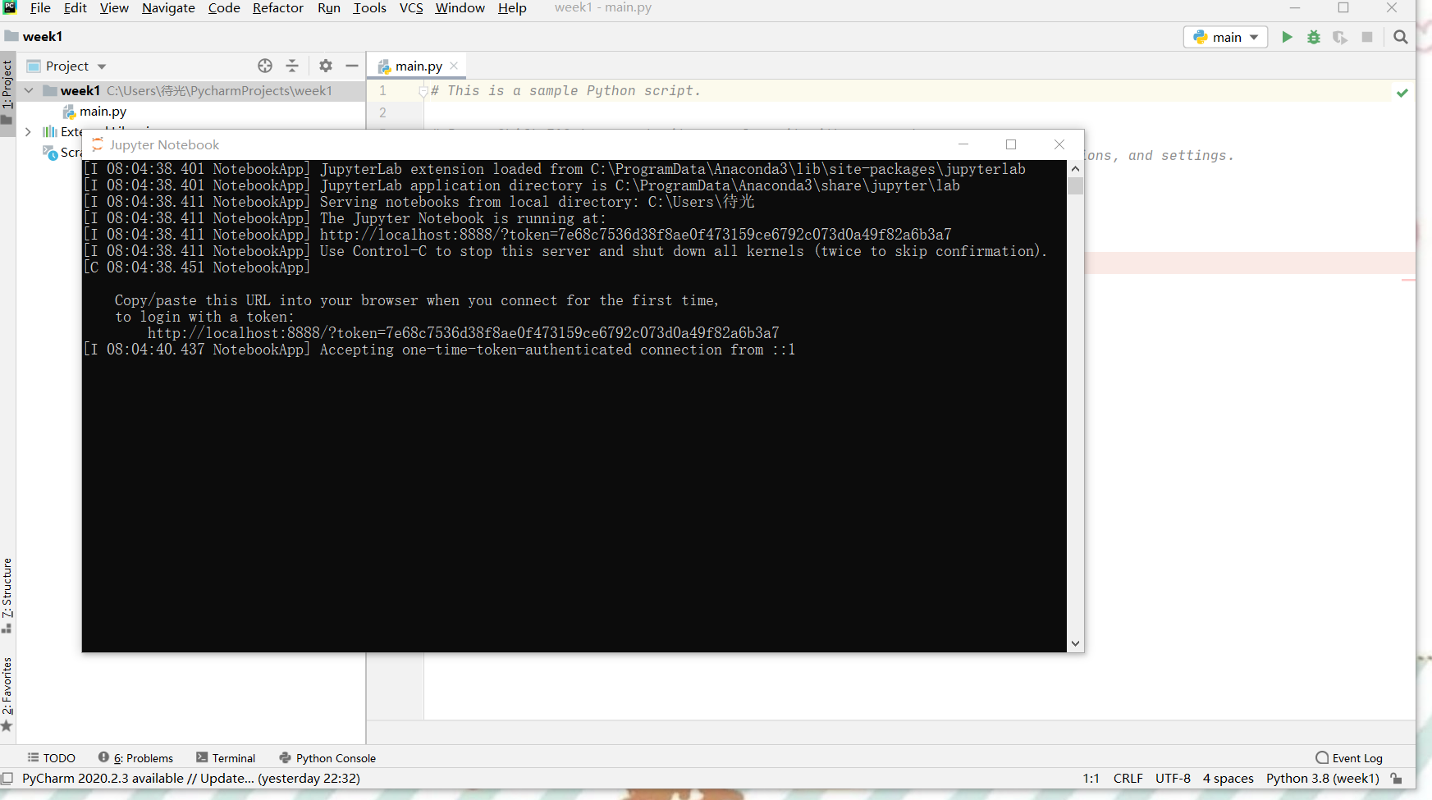This screenshot has width=1432, height=800.
Task: Open Search Everywhere magnifier icon
Action: tap(1401, 37)
